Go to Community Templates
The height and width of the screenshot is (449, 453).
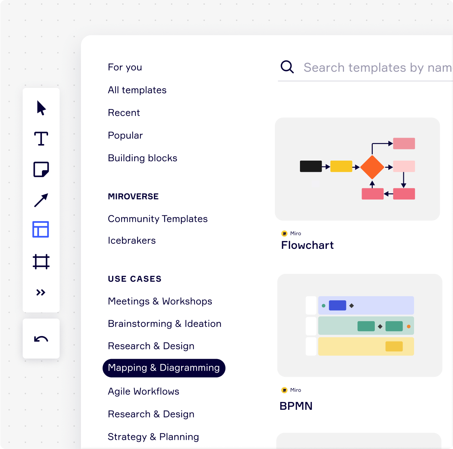click(158, 219)
